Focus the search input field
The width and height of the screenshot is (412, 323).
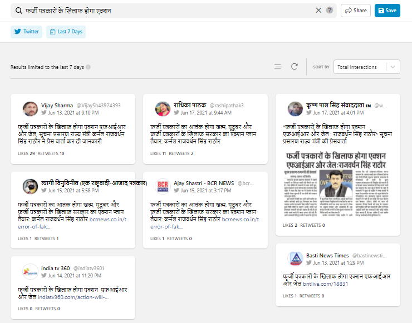click(168, 11)
